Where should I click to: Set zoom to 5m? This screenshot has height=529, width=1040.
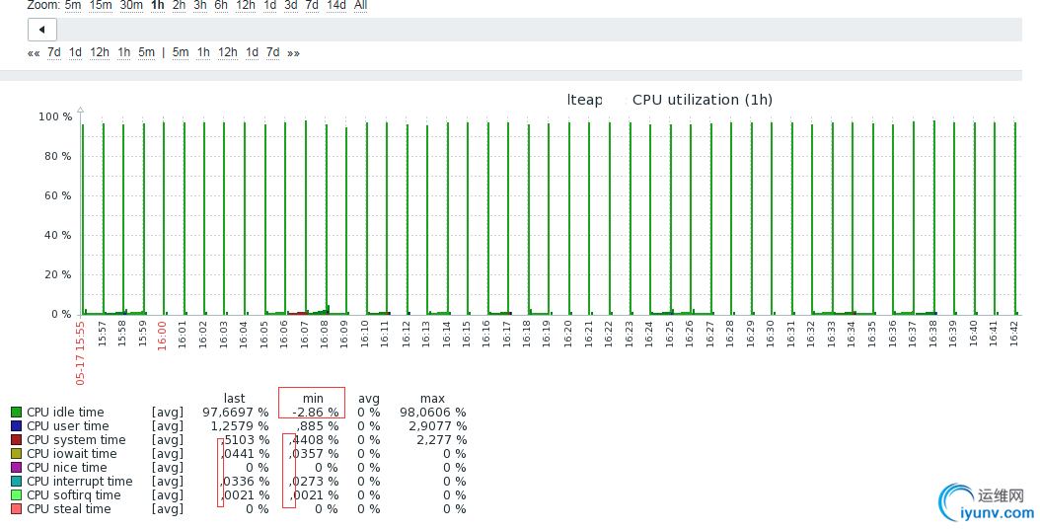pos(72,5)
